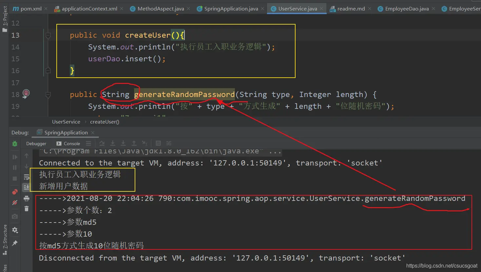The height and width of the screenshot is (272, 481).
Task: Open the Project tool window button
Action: pyautogui.click(x=5, y=18)
